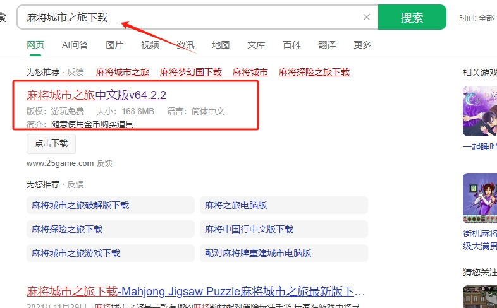The width and height of the screenshot is (497, 308).
Task: Go to the 视频 tab
Action: 150,45
